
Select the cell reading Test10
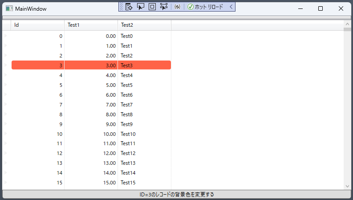click(x=144, y=134)
